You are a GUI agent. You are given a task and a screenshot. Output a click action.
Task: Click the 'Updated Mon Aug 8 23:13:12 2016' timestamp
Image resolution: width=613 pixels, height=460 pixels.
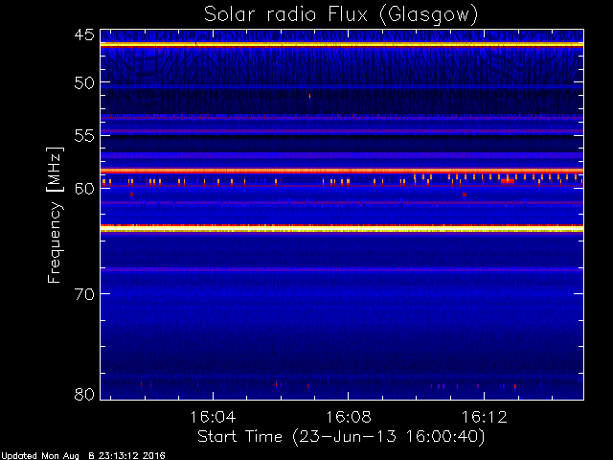coord(83,456)
